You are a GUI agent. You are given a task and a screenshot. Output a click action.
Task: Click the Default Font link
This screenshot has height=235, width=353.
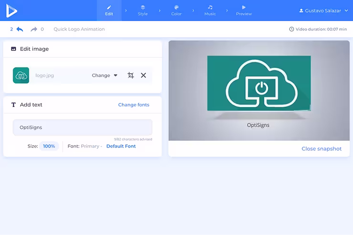click(x=121, y=146)
